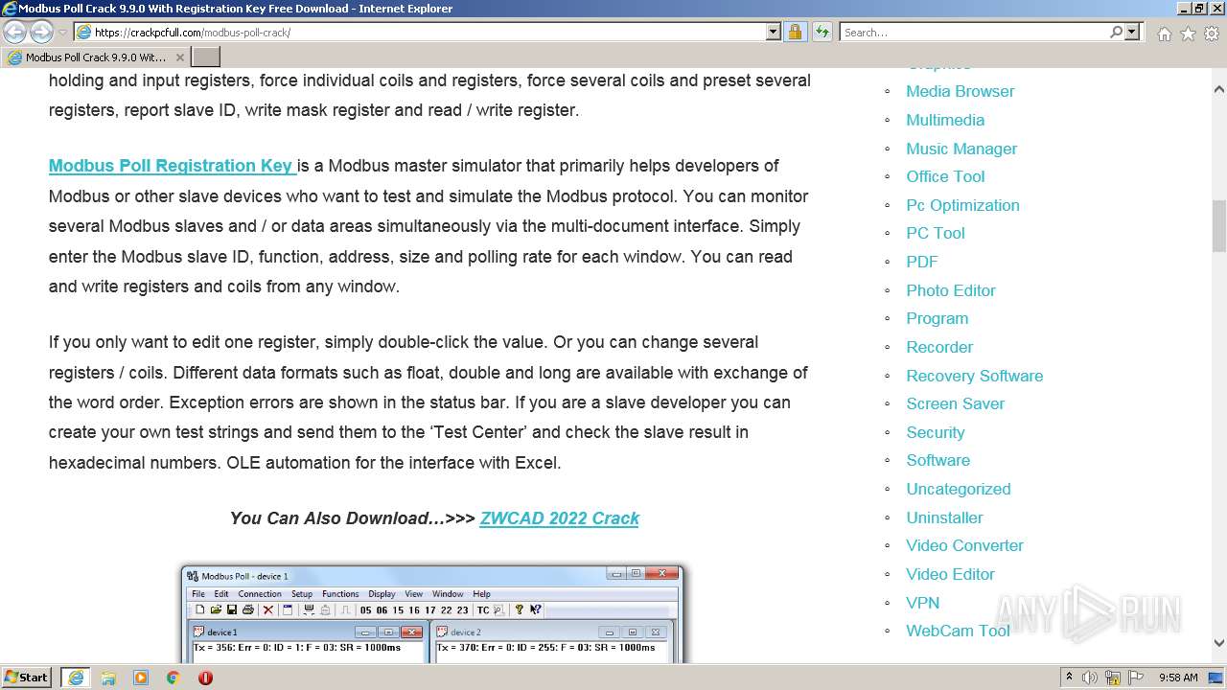The image size is (1227, 690).
Task: Open the Program category link
Action: [938, 318]
